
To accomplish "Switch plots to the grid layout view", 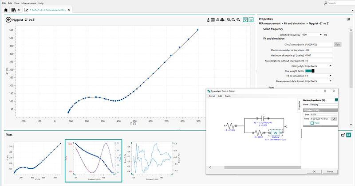I will click(x=349, y=135).
